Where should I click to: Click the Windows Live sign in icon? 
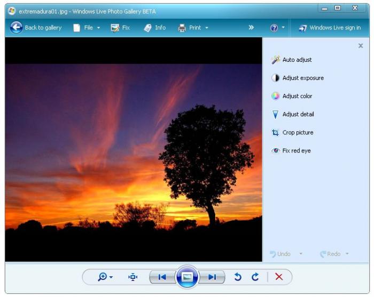(303, 28)
